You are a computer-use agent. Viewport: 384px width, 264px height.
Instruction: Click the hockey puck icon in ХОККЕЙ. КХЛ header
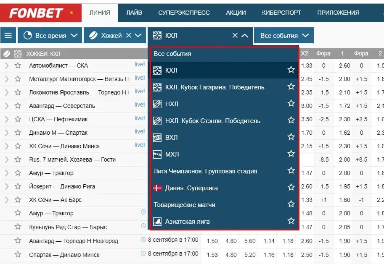[7, 54]
